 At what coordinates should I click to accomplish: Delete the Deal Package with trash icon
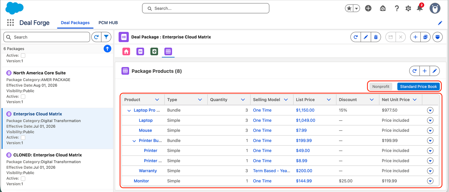click(x=376, y=37)
